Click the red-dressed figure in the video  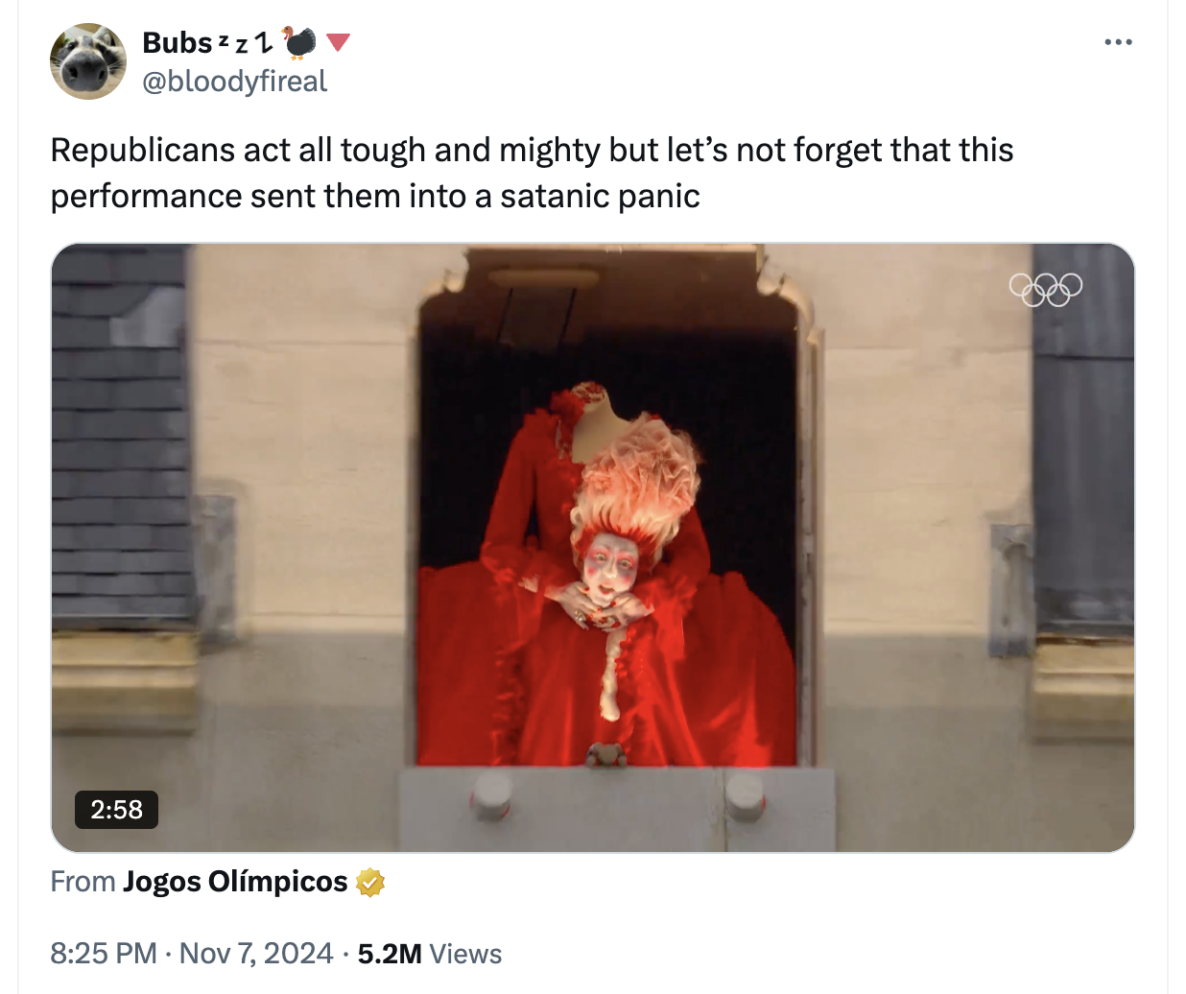(606, 576)
